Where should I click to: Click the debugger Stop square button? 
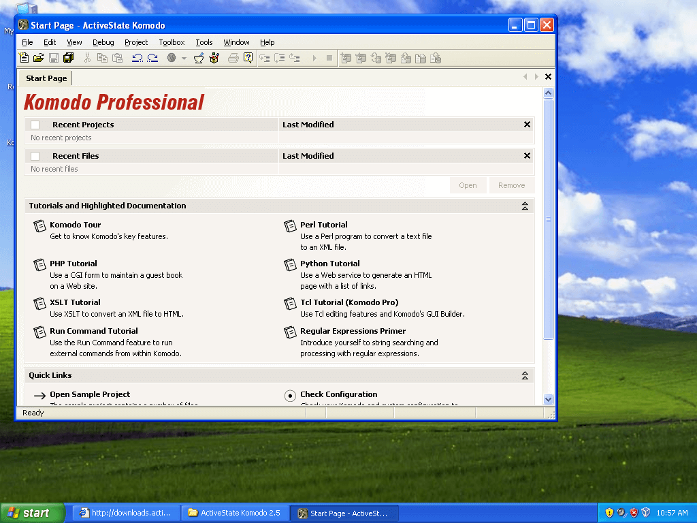point(329,58)
